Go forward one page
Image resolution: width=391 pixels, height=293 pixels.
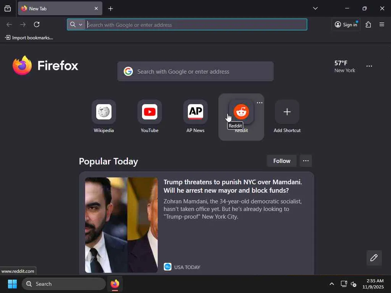pos(23,24)
